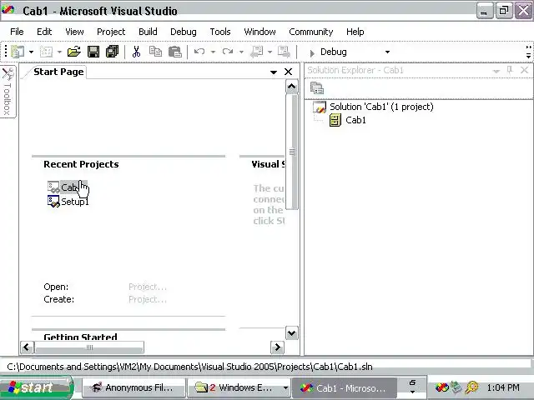Click the horizontal scroll left arrow
Screen dimensions: 534x400
click(x=27, y=347)
